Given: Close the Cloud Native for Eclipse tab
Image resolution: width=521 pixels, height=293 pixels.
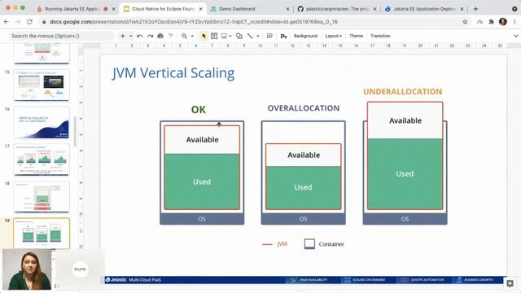Looking at the screenshot, I should pos(201,9).
